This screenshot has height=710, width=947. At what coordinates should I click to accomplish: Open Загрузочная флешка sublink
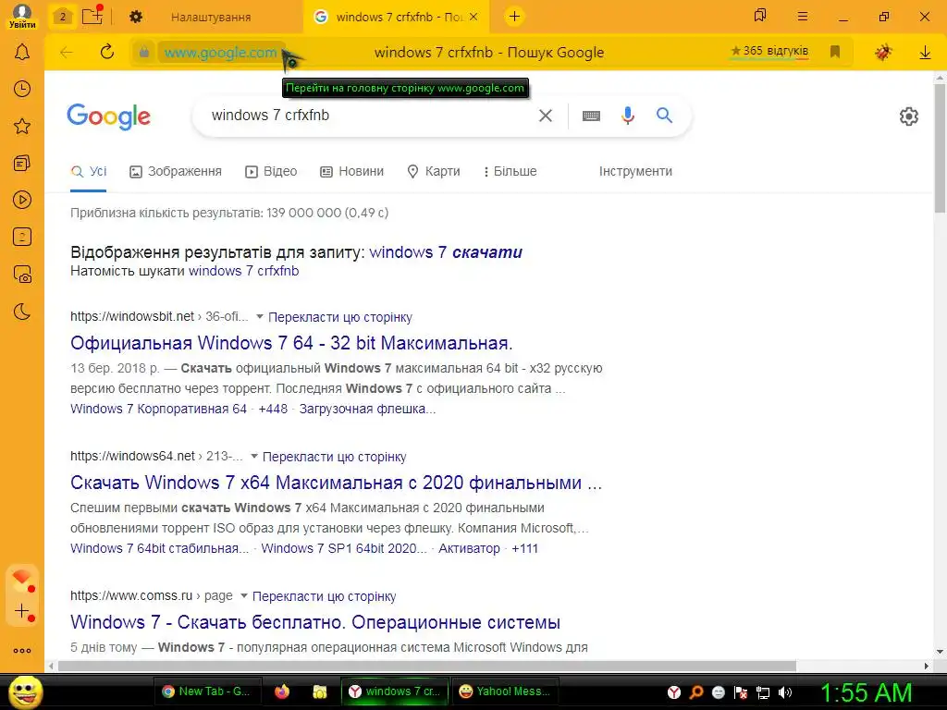pyautogui.click(x=367, y=409)
